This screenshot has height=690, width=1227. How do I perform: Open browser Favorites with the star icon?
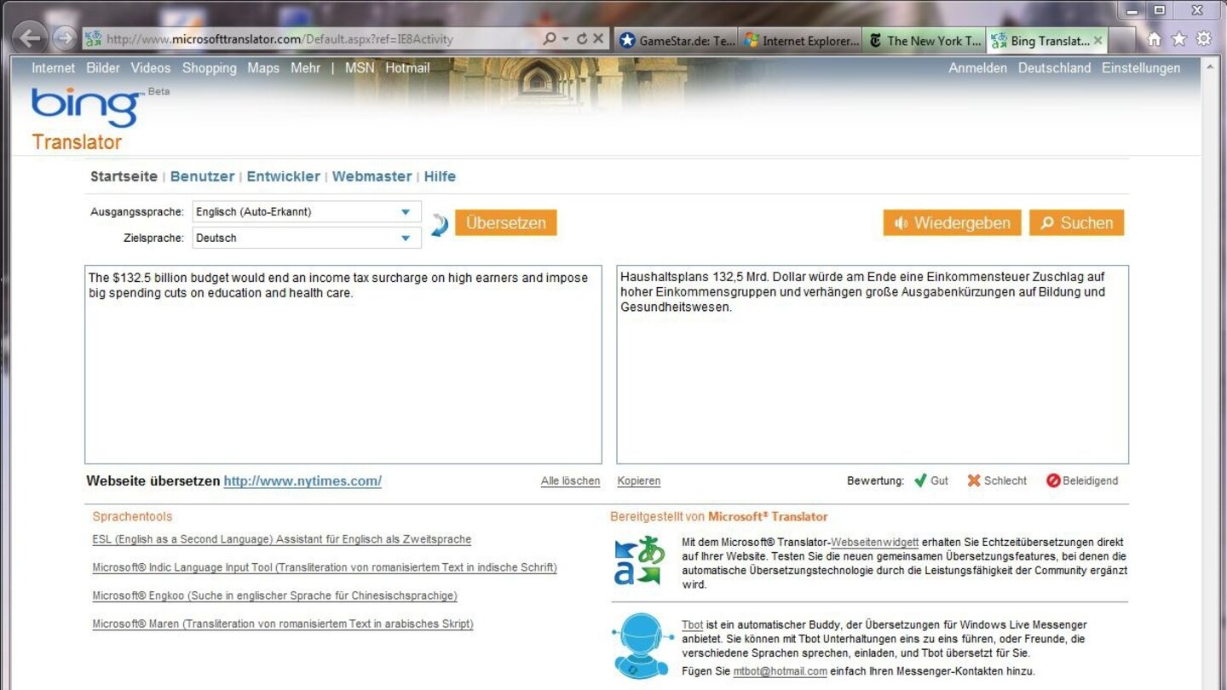pos(1178,38)
